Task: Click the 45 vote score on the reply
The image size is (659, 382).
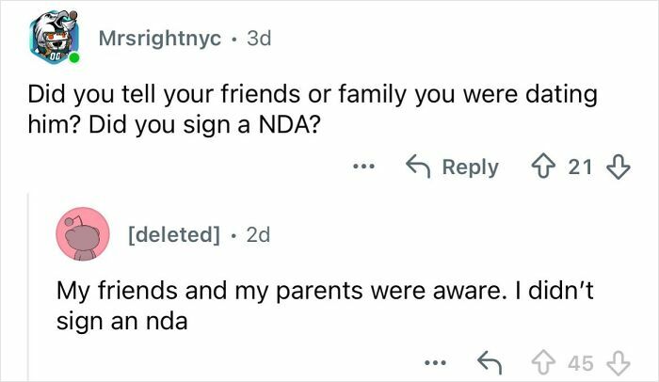Action: 580,362
